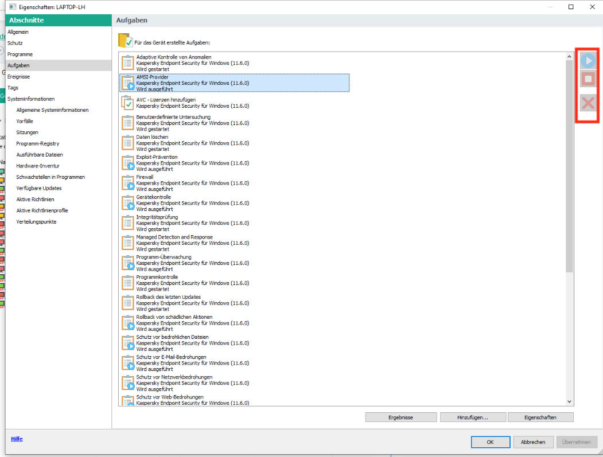Open the Schutz section
The height and width of the screenshot is (457, 603).
(x=15, y=43)
